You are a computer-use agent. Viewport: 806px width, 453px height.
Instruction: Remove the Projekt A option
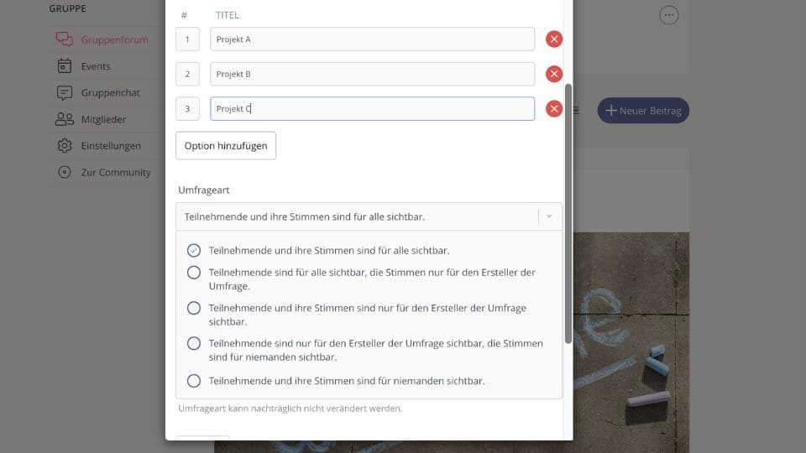tap(553, 39)
